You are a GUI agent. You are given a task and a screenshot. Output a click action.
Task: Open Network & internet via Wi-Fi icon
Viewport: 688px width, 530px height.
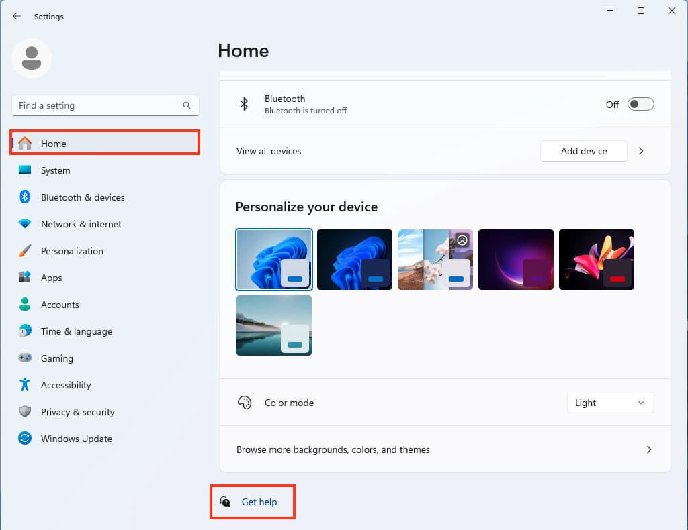click(x=25, y=224)
